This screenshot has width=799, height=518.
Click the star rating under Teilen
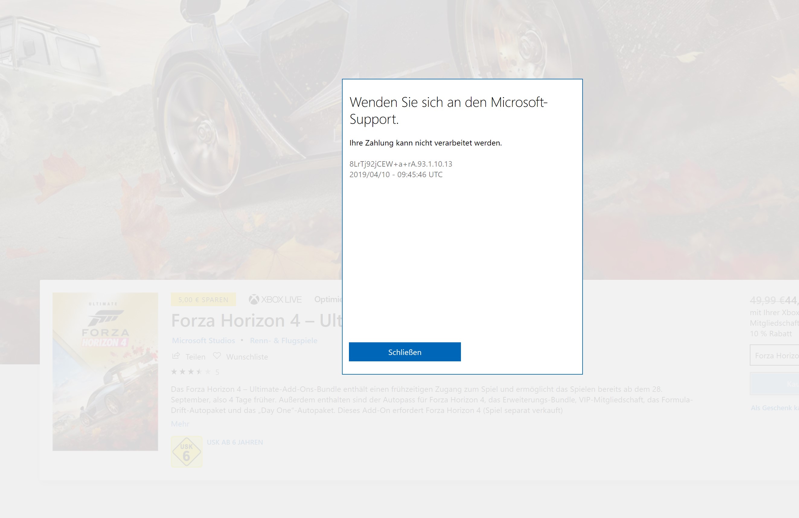[191, 372]
